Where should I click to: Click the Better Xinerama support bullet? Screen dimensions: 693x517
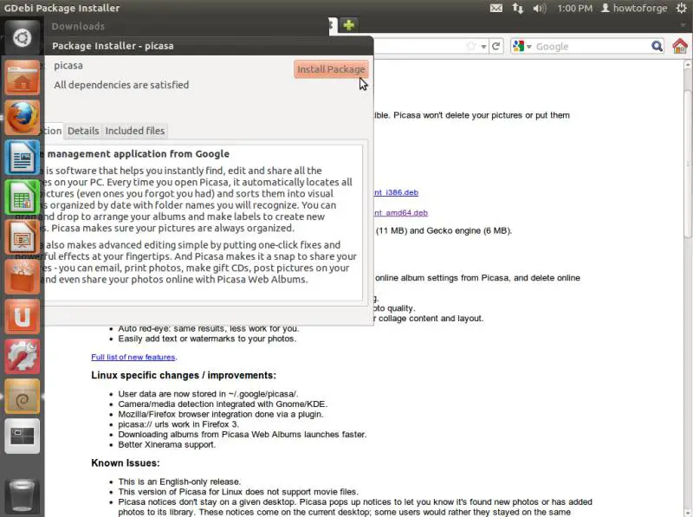(x=166, y=444)
